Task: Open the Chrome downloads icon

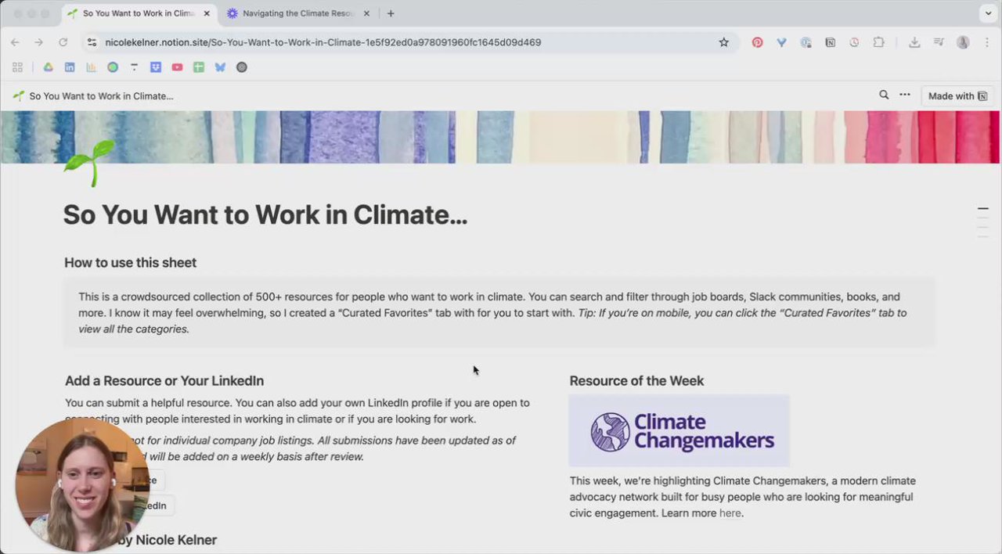Action: pyautogui.click(x=914, y=42)
